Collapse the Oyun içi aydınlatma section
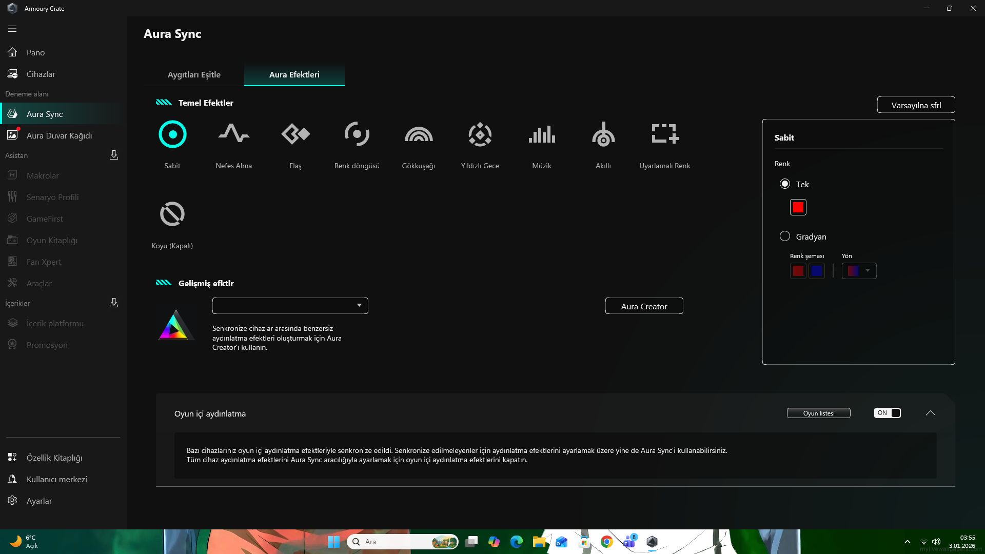 [x=931, y=413]
